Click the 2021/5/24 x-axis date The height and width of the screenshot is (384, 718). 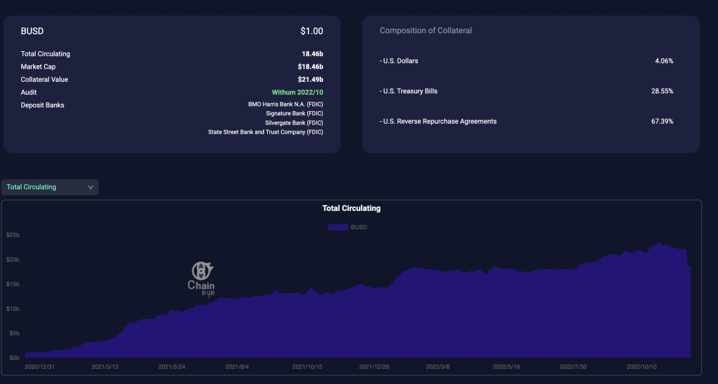click(172, 367)
